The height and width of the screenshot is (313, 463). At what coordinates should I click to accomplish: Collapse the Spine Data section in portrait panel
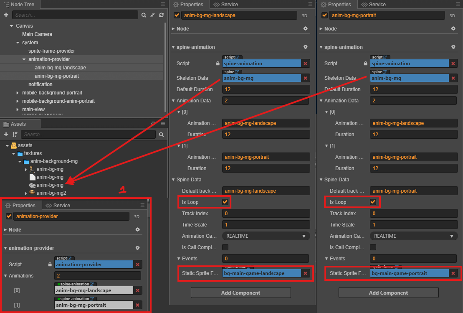coord(321,180)
